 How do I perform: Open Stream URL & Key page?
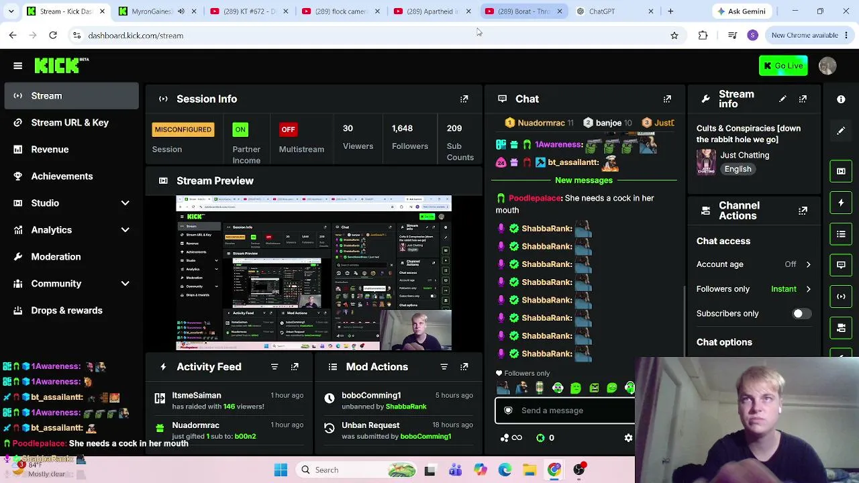[x=71, y=123]
